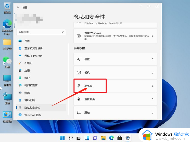
Task: Click the 语音激活 permission label
Action: click(90, 99)
